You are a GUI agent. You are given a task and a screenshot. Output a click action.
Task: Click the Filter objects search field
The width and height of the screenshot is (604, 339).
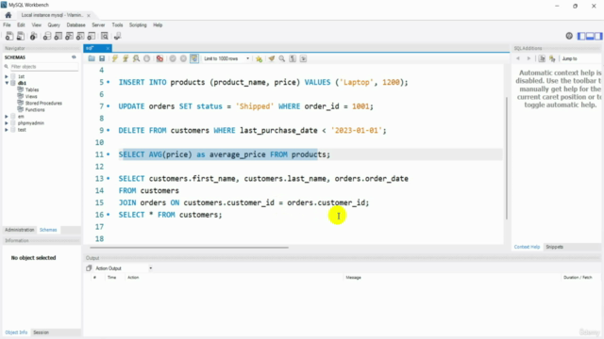click(x=44, y=67)
